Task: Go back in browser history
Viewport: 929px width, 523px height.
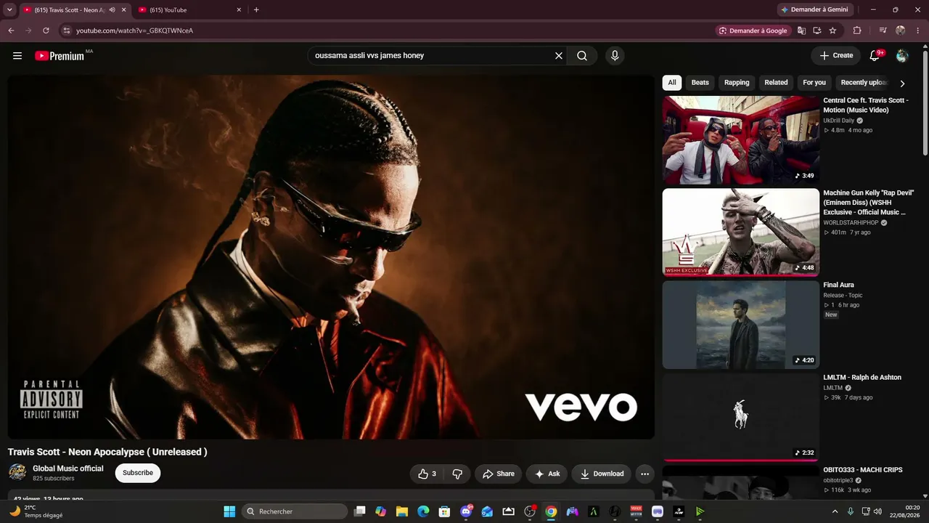Action: coord(11,31)
